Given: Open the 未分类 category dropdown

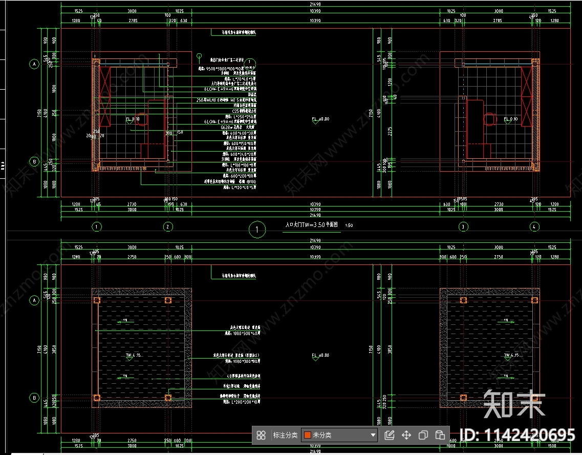Looking at the screenshot, I should click(x=340, y=435).
